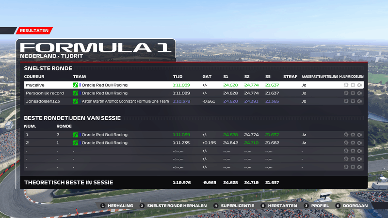This screenshot has width=388, height=218.
Task: Click the COUREUR column header
Action: tap(34, 77)
